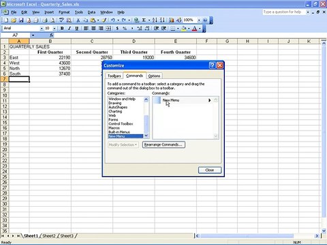Viewport: 327px width, 245px height.
Task: Open the Chart Wizard icon
Action: point(172,20)
